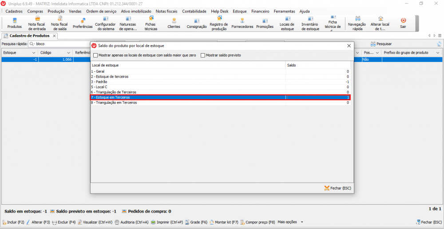Open Locais de estoque toolbar icon
444x229 pixels.
tap(287, 23)
